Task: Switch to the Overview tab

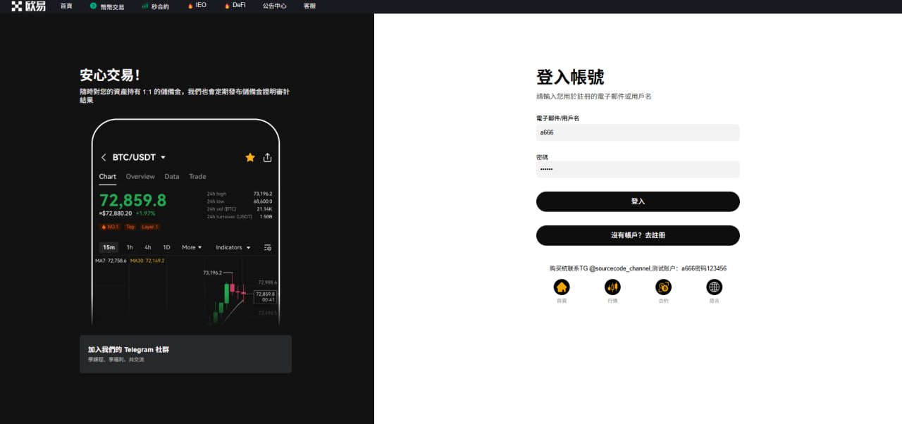Action: coord(140,177)
